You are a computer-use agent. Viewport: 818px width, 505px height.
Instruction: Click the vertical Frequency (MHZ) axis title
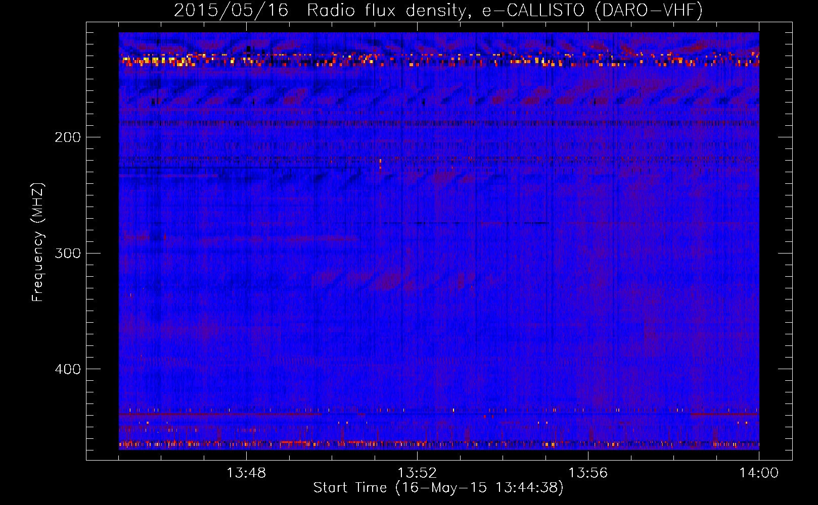tap(38, 242)
